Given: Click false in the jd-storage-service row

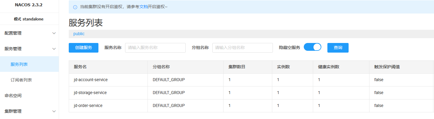Looking at the screenshot, I should click(379, 93).
